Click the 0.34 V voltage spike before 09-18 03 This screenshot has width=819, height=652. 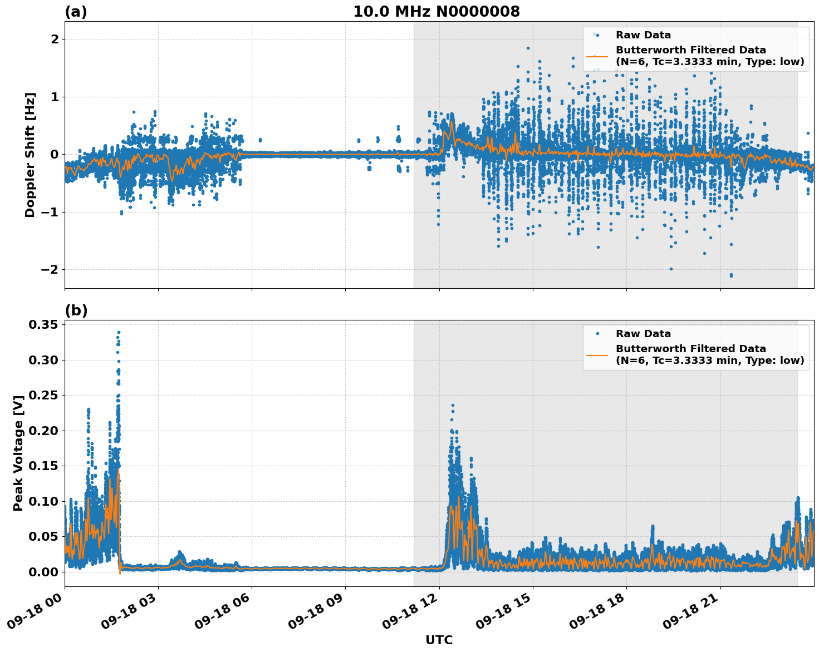coord(118,331)
